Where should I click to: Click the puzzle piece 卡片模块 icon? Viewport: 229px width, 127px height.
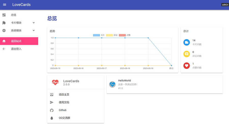coord(4,23)
